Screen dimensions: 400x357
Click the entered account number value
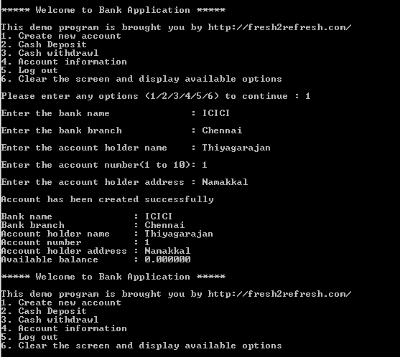coord(205,165)
